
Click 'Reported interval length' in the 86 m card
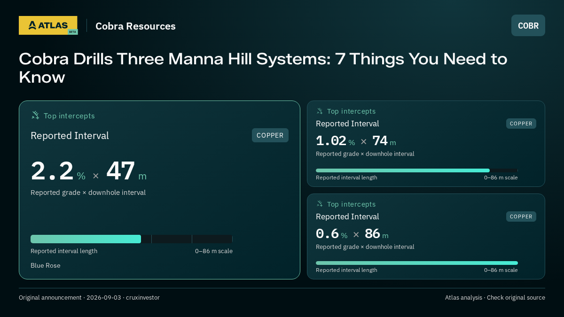pyautogui.click(x=346, y=270)
